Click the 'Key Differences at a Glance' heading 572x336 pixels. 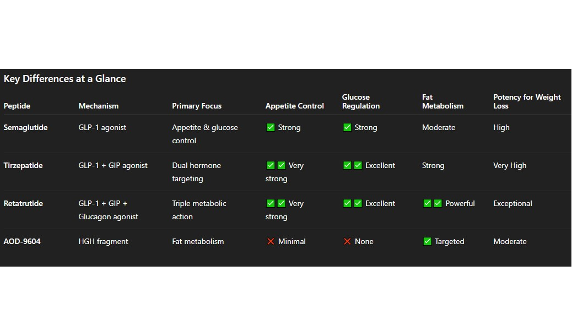click(x=65, y=79)
